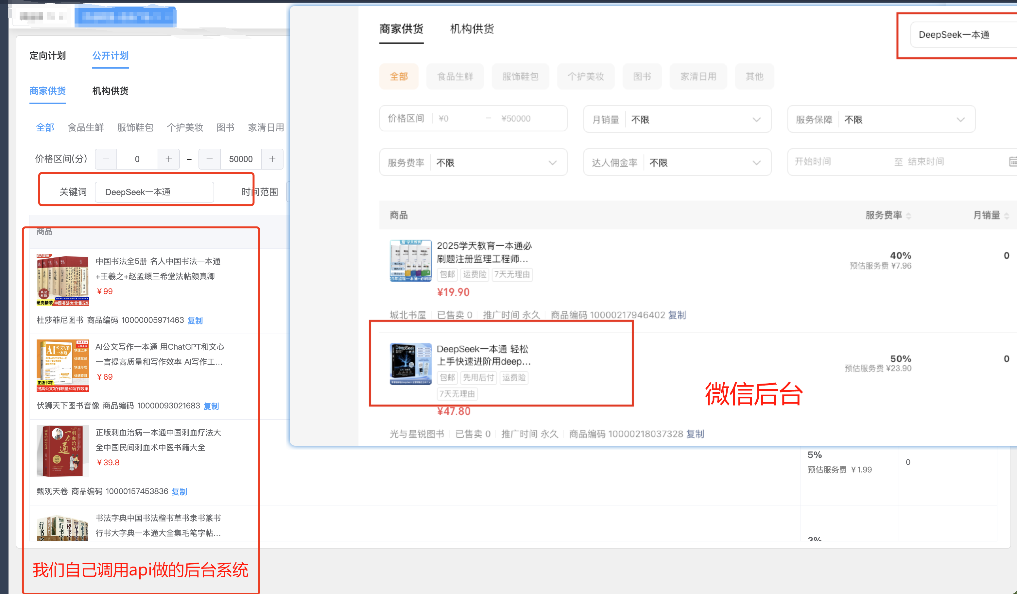The width and height of the screenshot is (1017, 594).
Task: Click maximum price field showing 50000
Action: 241,159
